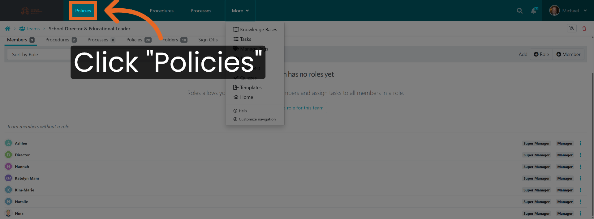Open Kim-Marie's row options kebab menu
Viewport: 594px width, 219px height.
580,190
